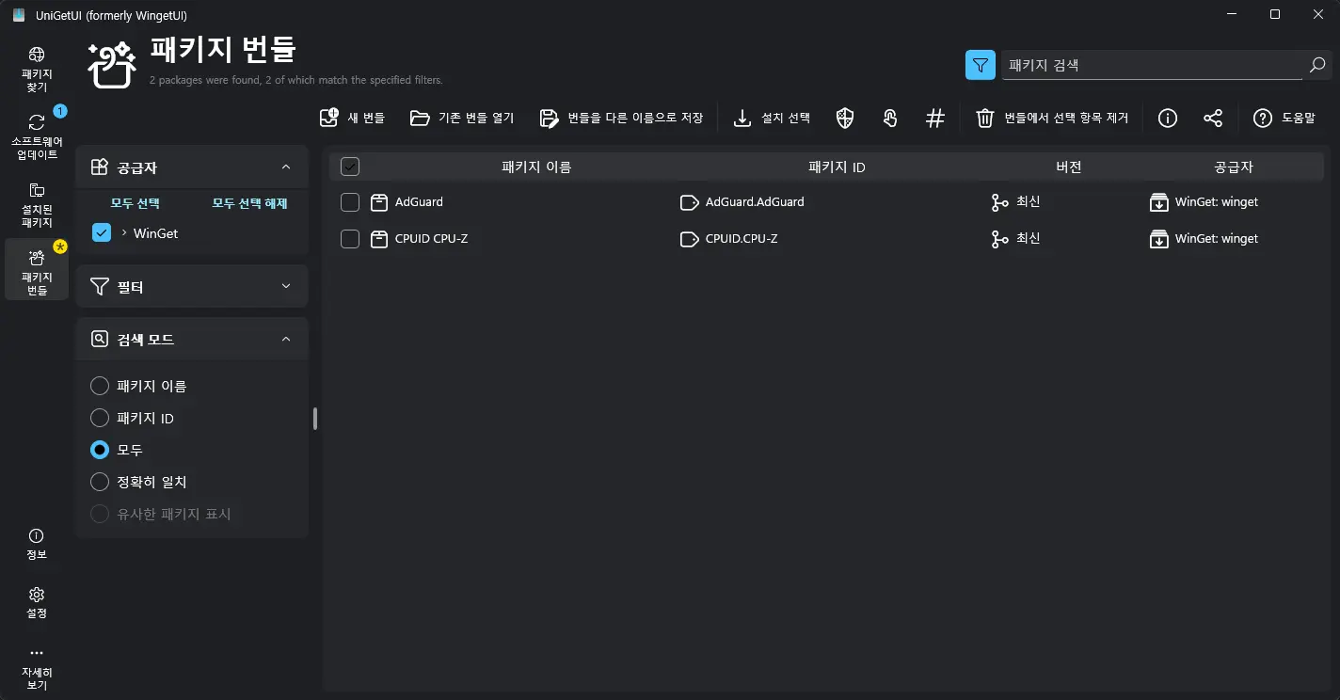Click 최신 version in AdGuard row
This screenshot has width=1340, height=700.
1029,202
